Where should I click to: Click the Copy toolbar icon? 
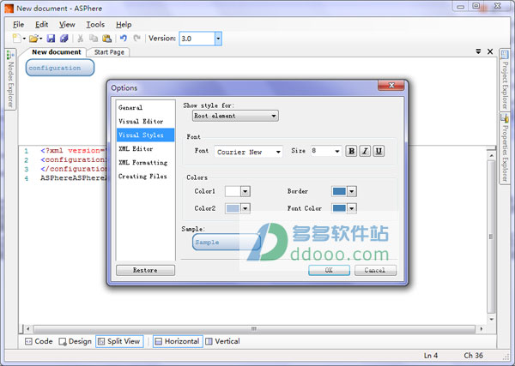pos(94,39)
